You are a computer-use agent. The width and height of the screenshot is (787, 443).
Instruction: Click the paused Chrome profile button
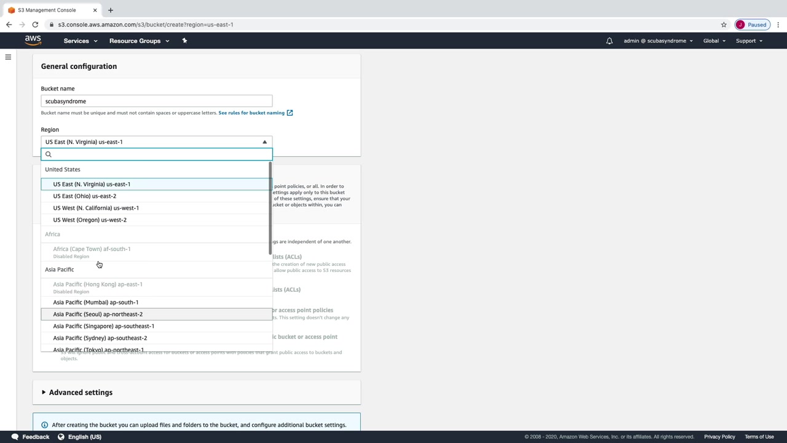(x=751, y=25)
